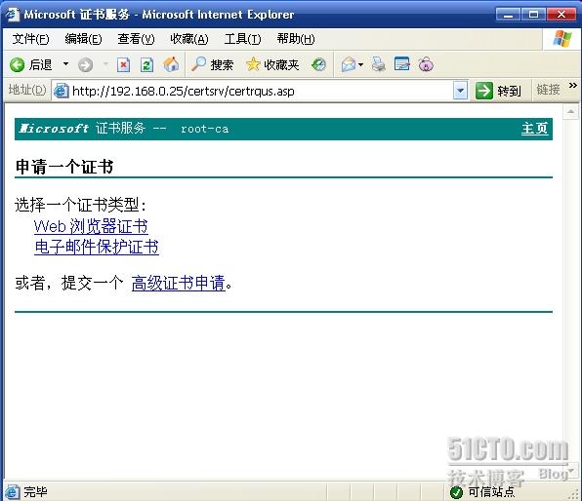Open the 查看(V) menu
This screenshot has height=501, width=582.
pyautogui.click(x=136, y=39)
